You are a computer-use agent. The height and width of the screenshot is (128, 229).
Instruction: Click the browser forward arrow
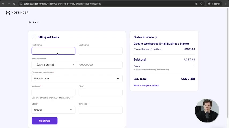9,4
